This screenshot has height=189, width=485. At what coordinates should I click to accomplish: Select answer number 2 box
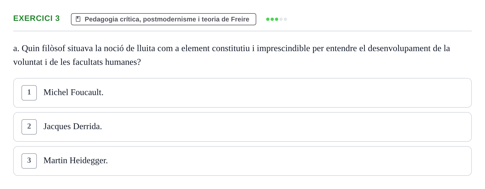click(29, 127)
